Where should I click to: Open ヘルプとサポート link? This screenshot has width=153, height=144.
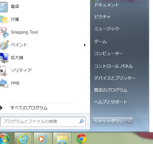coord(111,102)
